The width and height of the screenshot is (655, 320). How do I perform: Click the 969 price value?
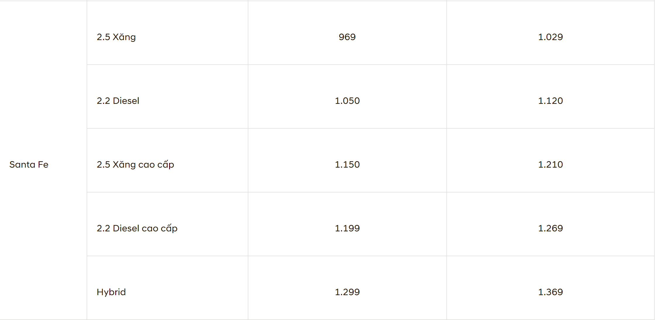pyautogui.click(x=347, y=37)
